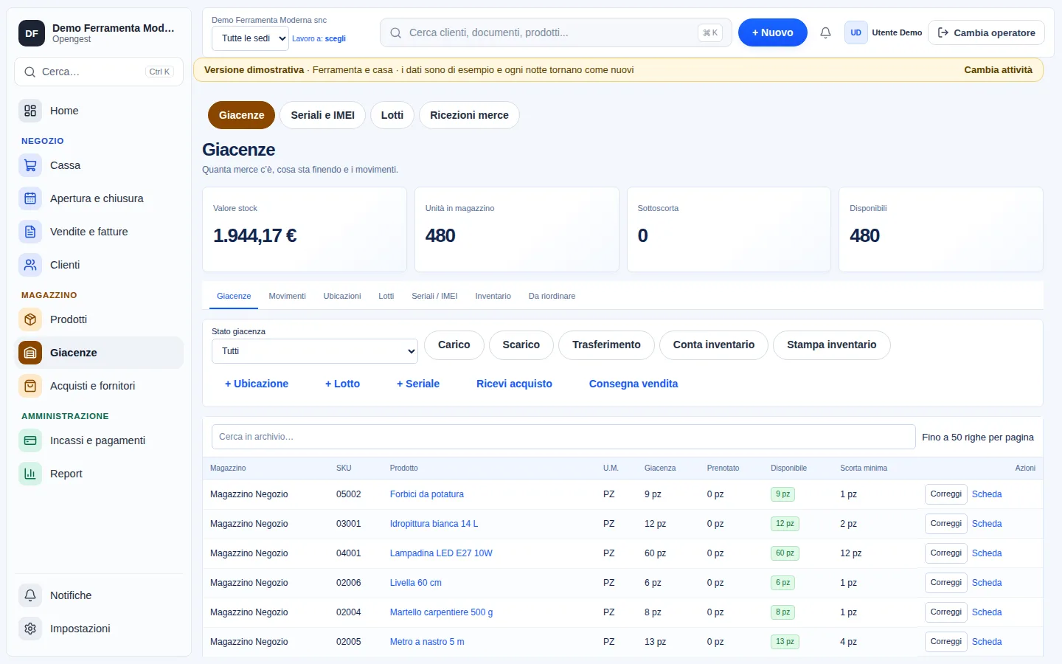The image size is (1062, 664).
Task: Click the Acquisti e fornitori bag icon
Action: (30, 386)
